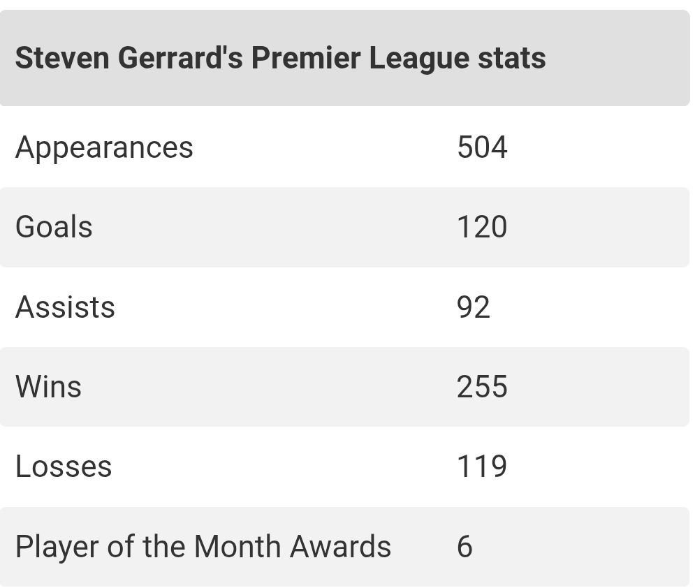Click the word 'Awards' in the last row
Image resolution: width=695 pixels, height=588 pixels.
pos(340,546)
